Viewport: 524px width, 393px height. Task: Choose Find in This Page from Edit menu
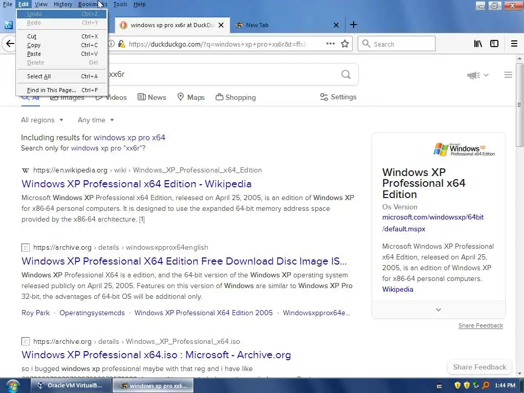pos(62,90)
